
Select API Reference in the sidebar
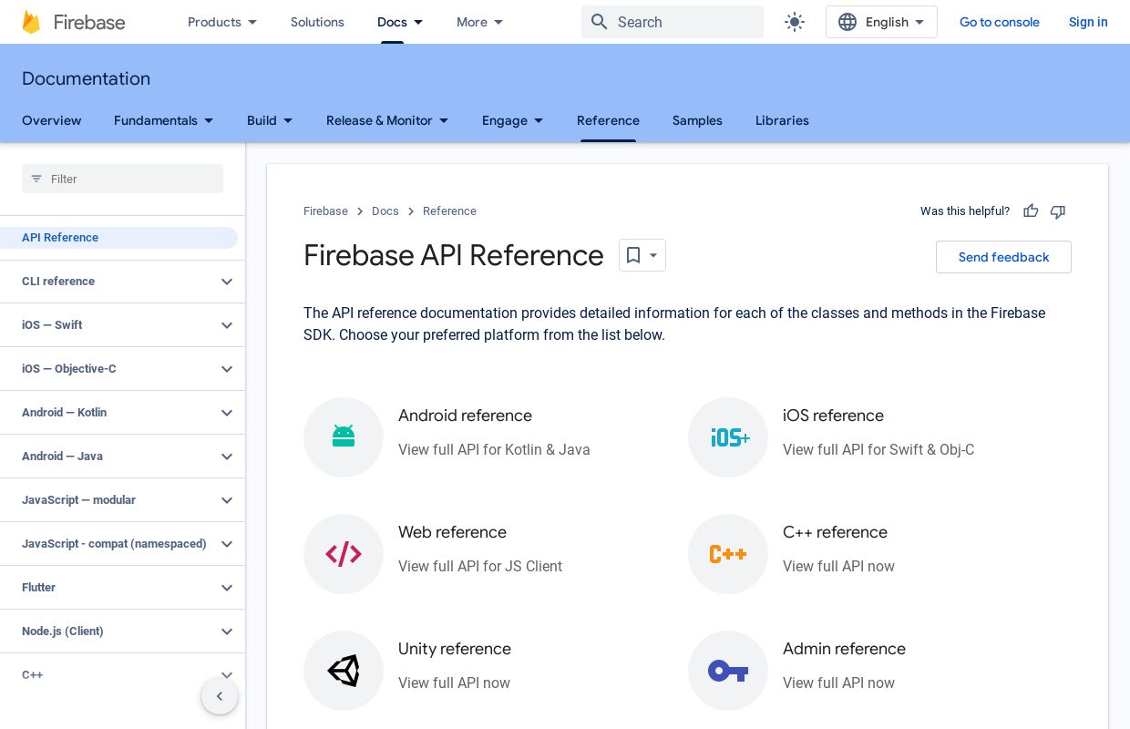coord(118,238)
